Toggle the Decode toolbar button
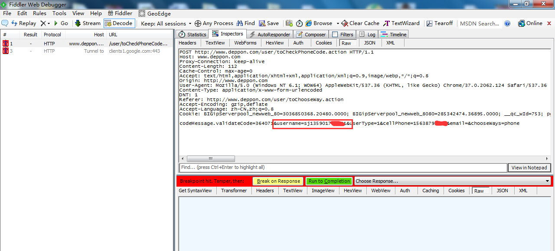 click(119, 23)
